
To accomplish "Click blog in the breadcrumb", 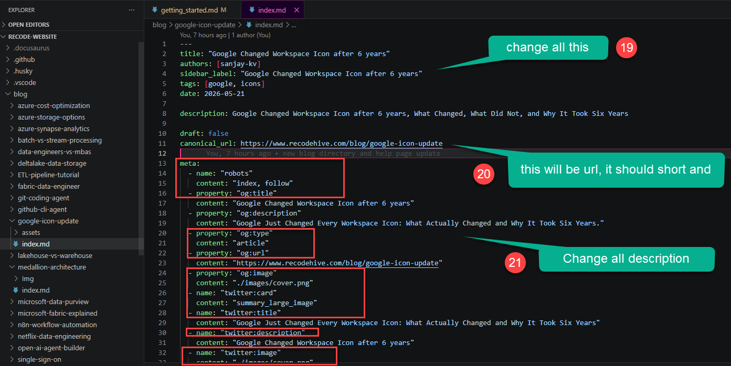I will click(159, 25).
